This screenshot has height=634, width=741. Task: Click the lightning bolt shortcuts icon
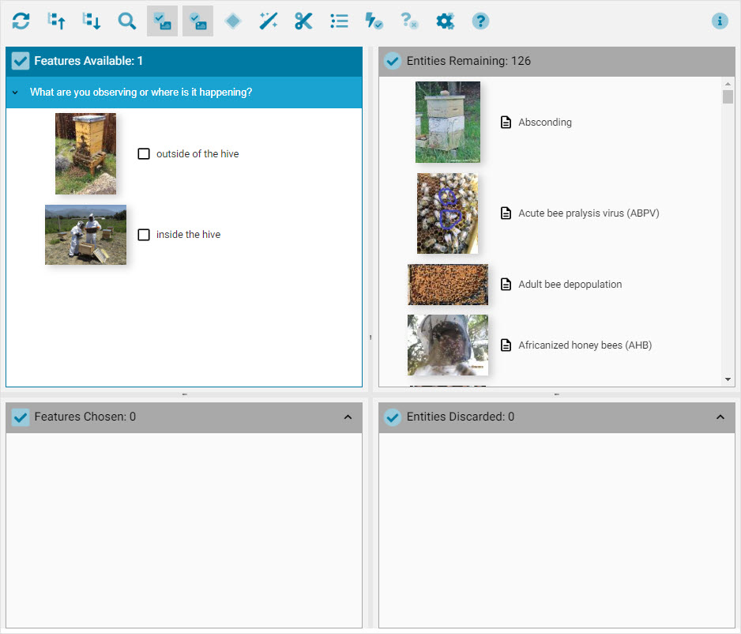coord(374,21)
